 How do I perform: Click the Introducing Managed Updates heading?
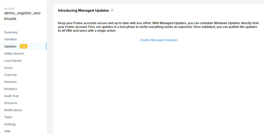point(83,11)
